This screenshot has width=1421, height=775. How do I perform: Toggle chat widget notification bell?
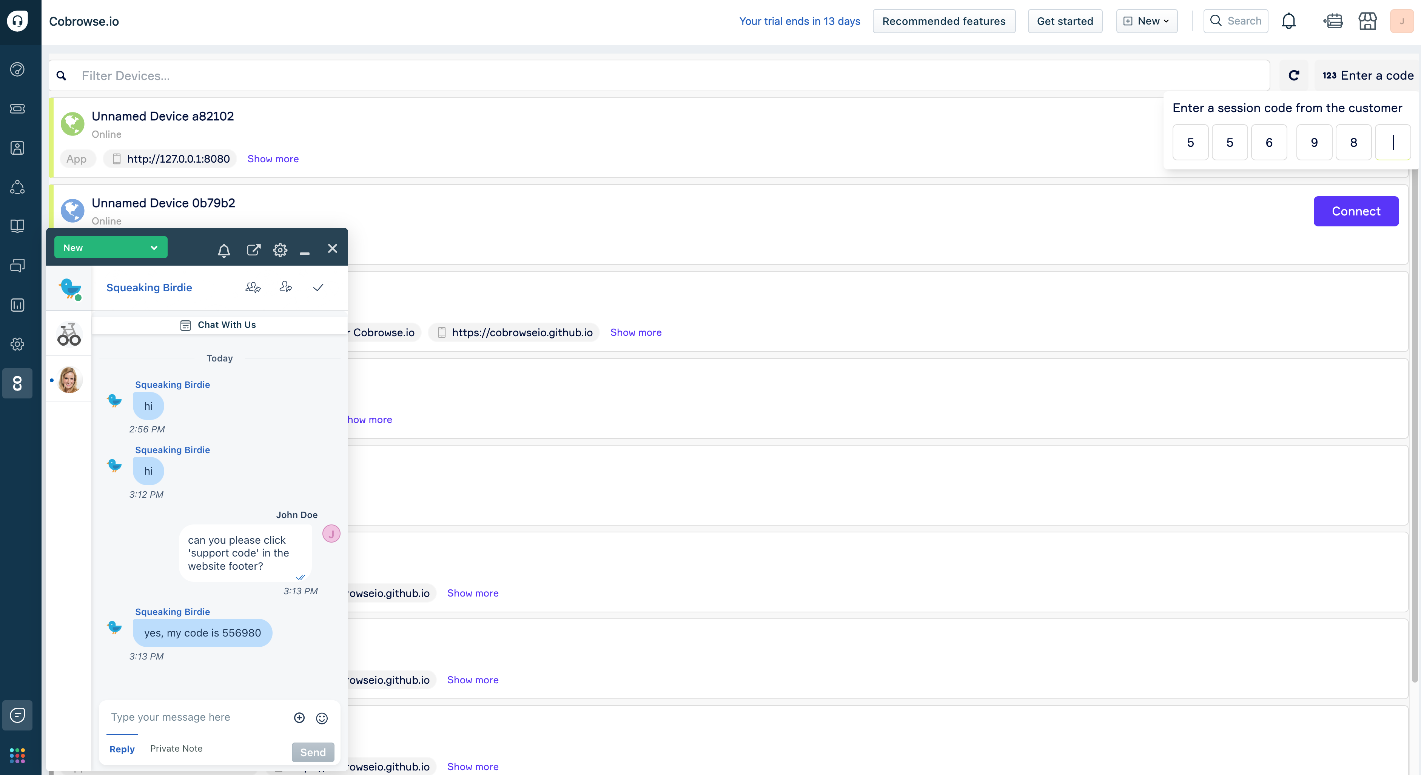223,250
